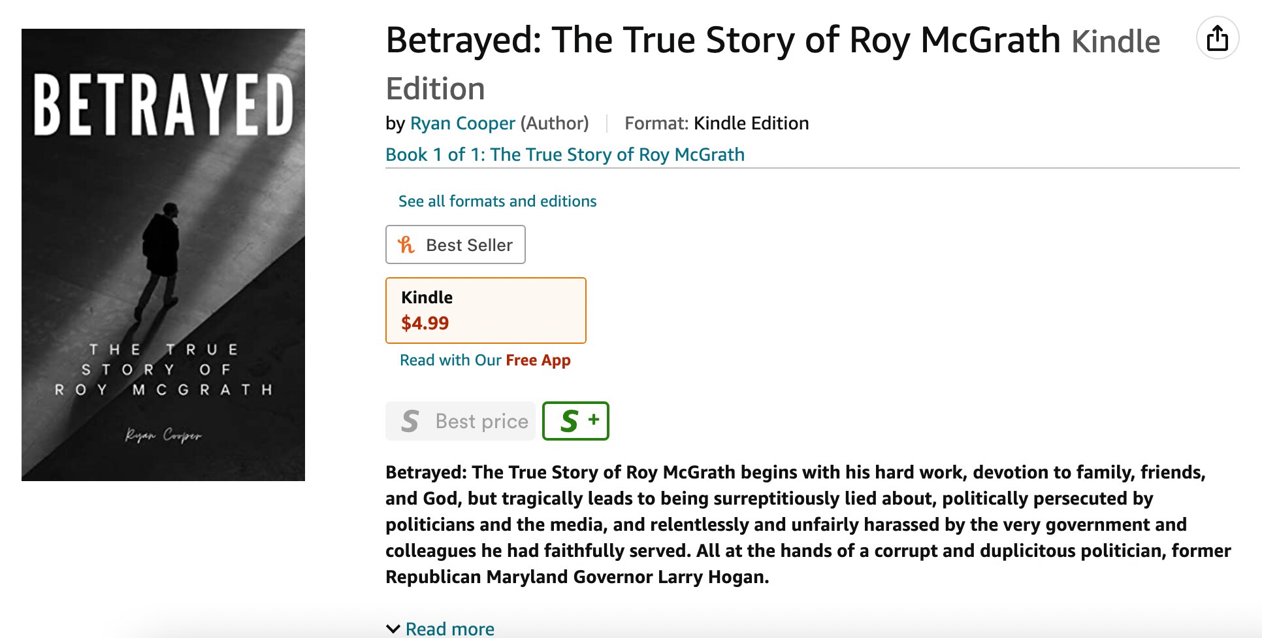Expand all formats and editions
Screen dimensions: 1262x638
click(497, 201)
